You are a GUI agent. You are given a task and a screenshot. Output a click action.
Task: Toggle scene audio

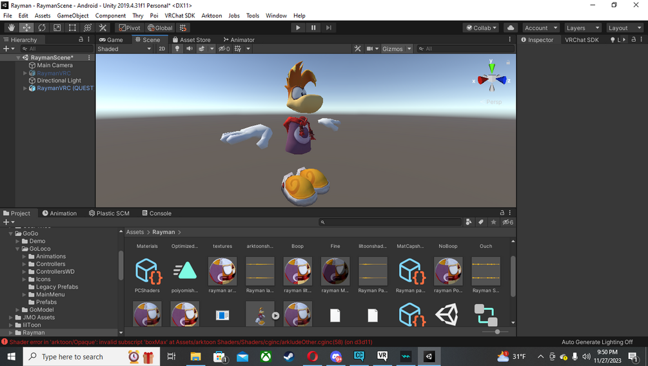(190, 49)
